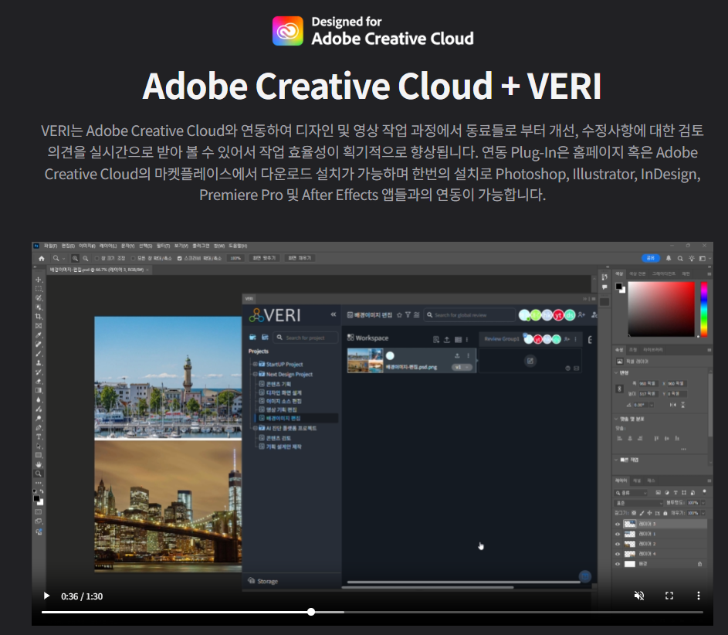
Task: Click the upload icon beside Workspace
Action: pyautogui.click(x=447, y=340)
